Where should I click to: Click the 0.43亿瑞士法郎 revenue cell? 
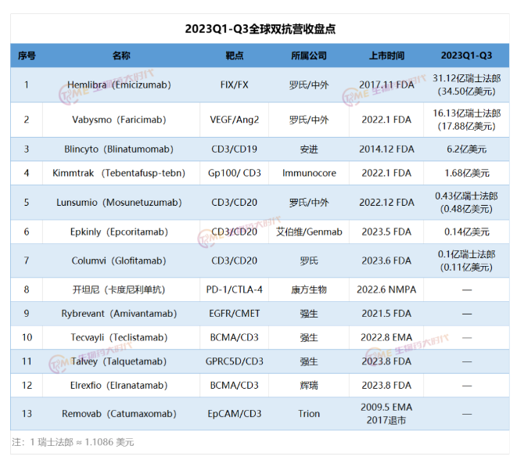click(x=466, y=203)
